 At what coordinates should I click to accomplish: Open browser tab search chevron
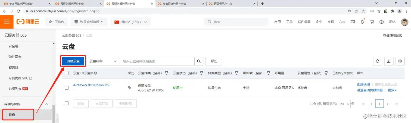tap(376, 3)
